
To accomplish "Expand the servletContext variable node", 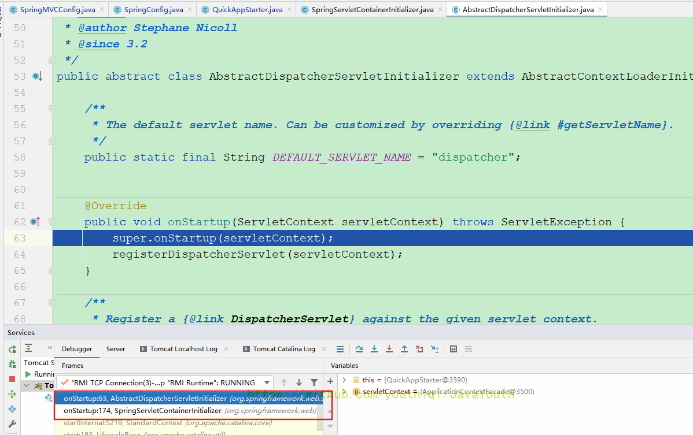I will [x=344, y=392].
